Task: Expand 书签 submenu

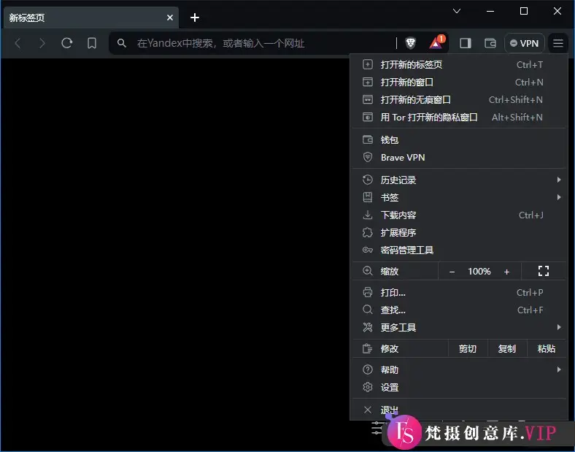Action: click(x=459, y=197)
